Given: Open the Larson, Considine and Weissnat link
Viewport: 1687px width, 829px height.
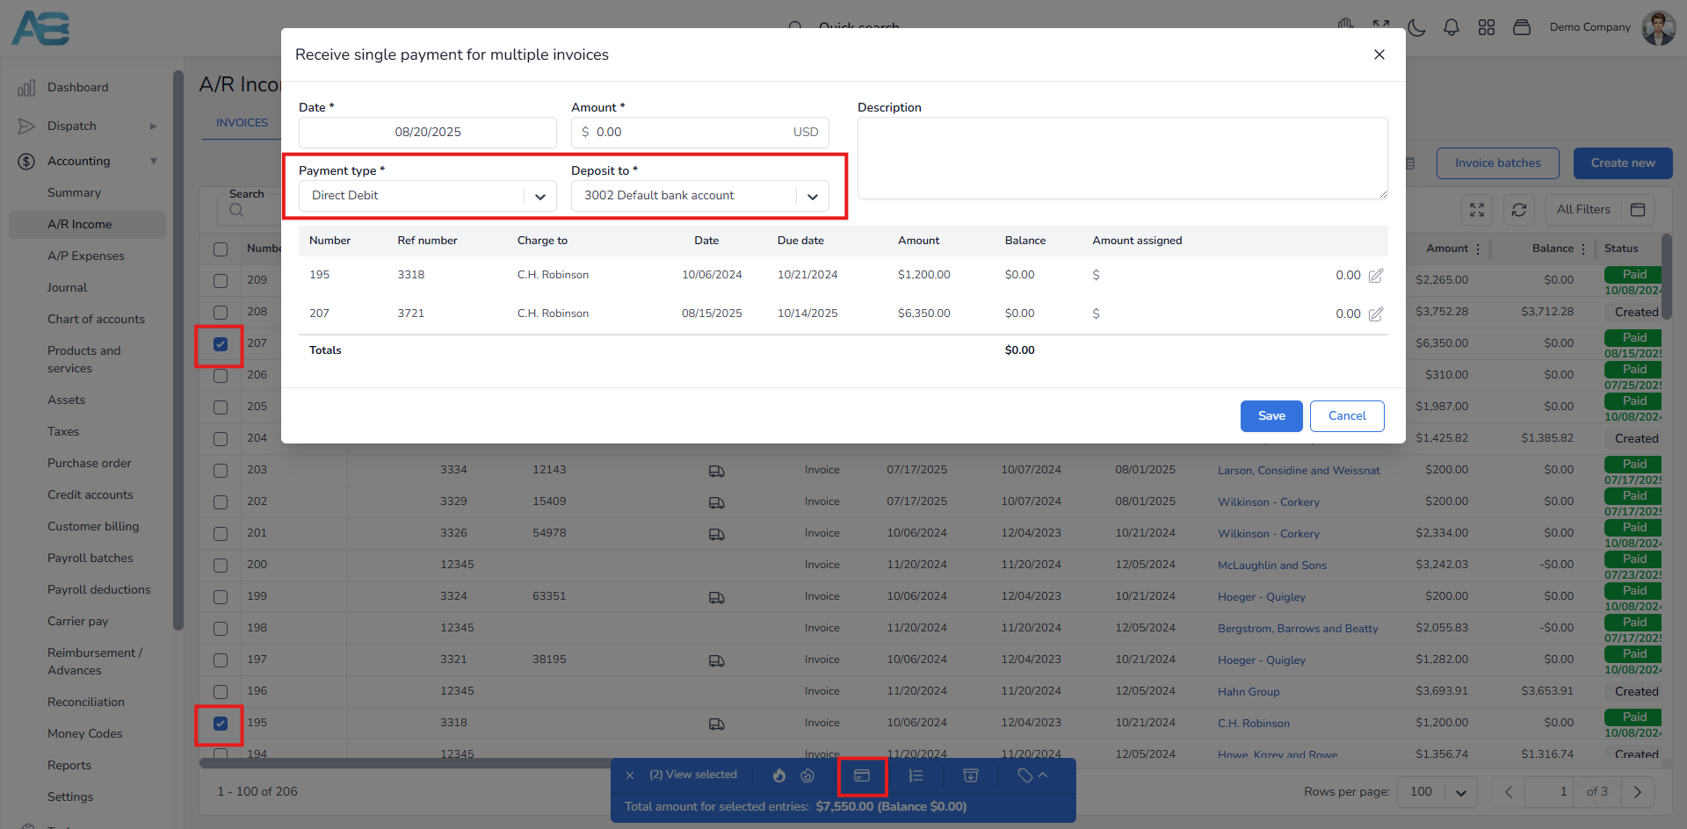Looking at the screenshot, I should tap(1299, 471).
